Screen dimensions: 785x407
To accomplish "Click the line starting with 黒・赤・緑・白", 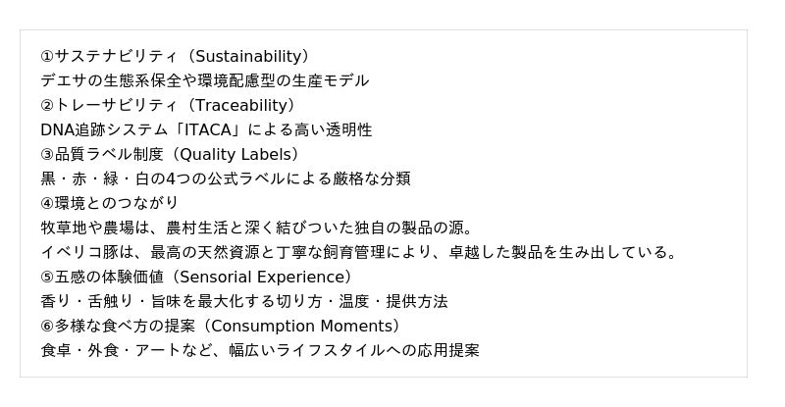I will 225,178.
